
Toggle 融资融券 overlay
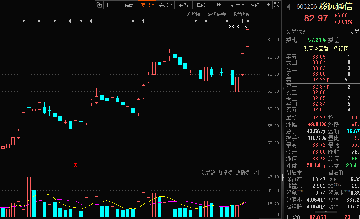(216, 14)
